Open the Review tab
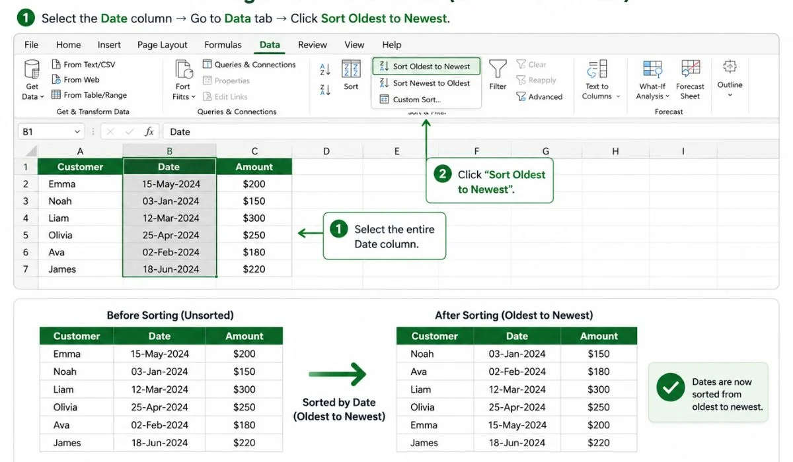 point(312,45)
